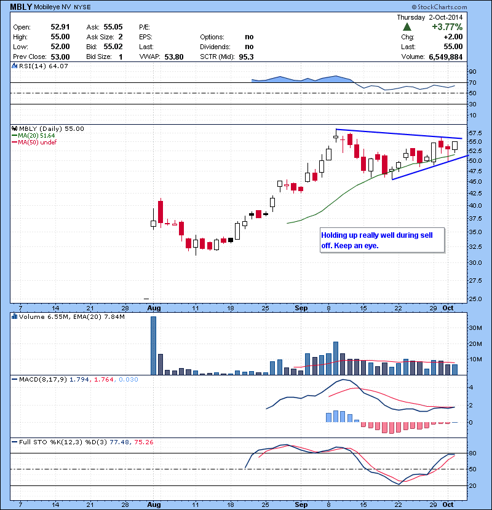The image size is (492, 510).
Task: Click the Open value 52.91
Action: click(60, 27)
